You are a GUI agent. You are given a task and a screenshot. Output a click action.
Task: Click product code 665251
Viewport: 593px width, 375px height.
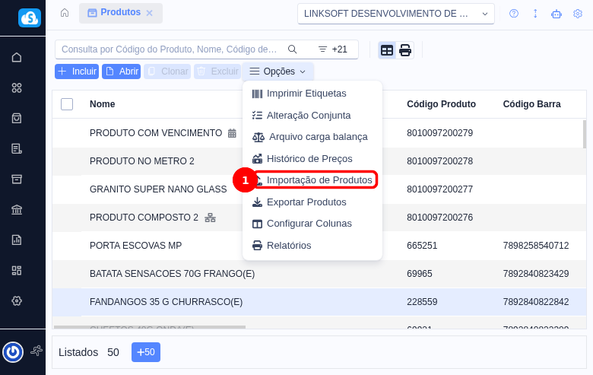pos(422,246)
